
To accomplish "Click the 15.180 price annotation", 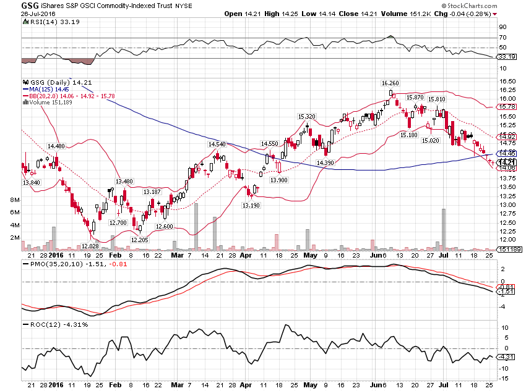I will point(409,135).
